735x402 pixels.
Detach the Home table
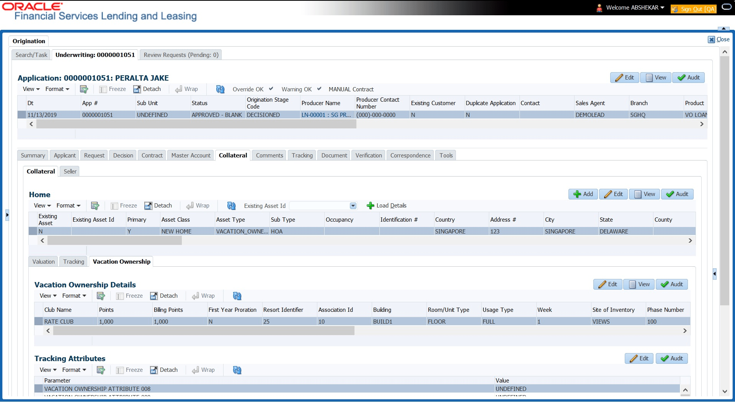tap(158, 206)
